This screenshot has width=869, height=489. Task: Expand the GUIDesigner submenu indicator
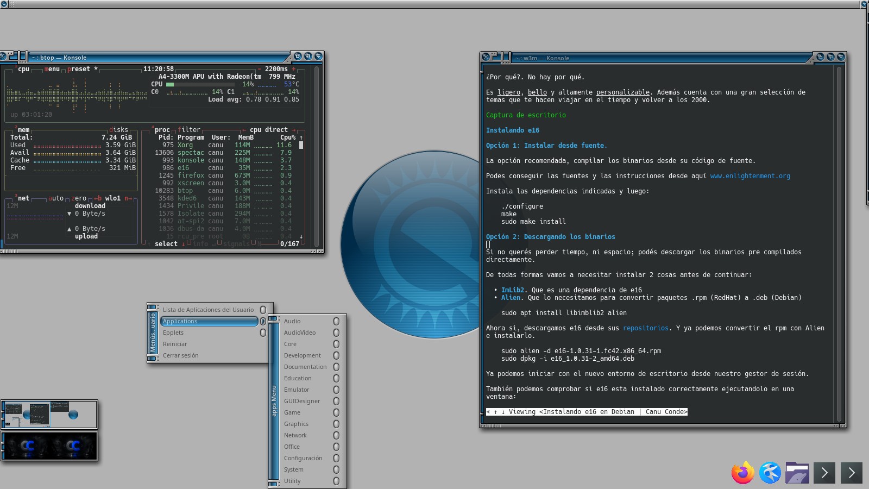click(336, 401)
